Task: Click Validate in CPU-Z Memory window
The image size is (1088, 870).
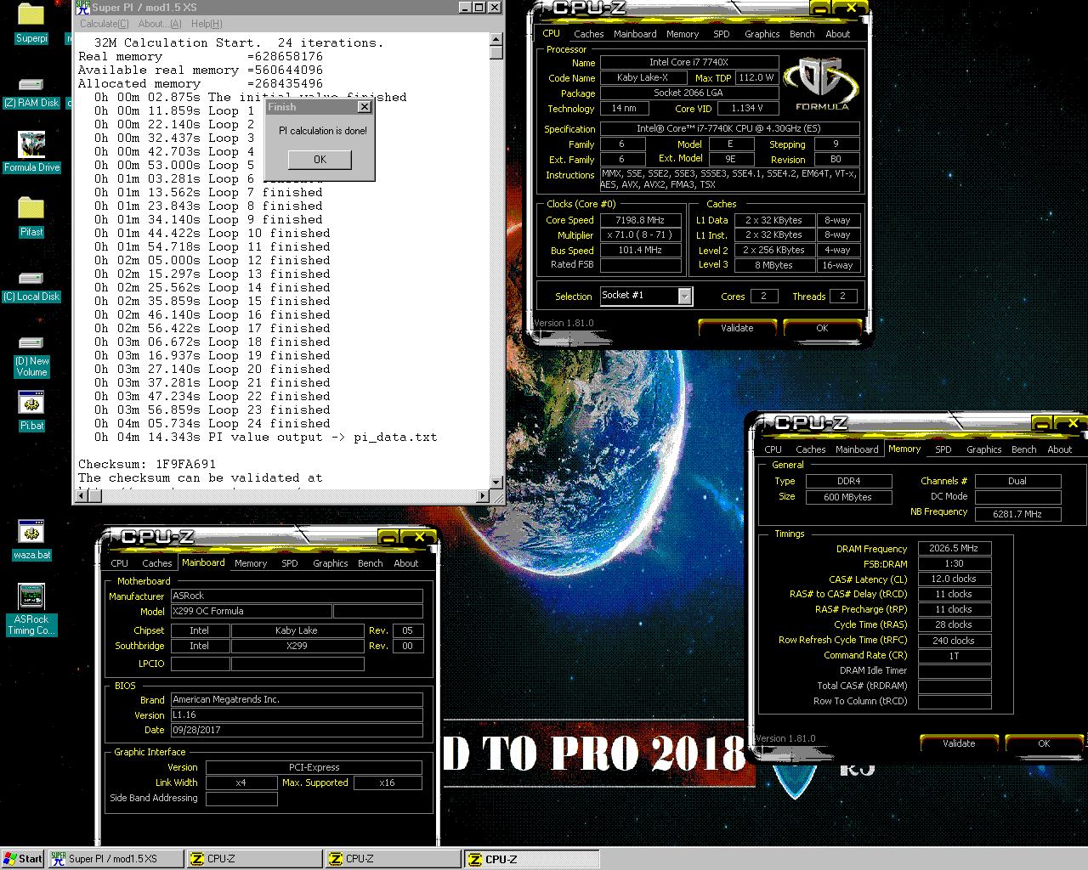Action: tap(959, 743)
